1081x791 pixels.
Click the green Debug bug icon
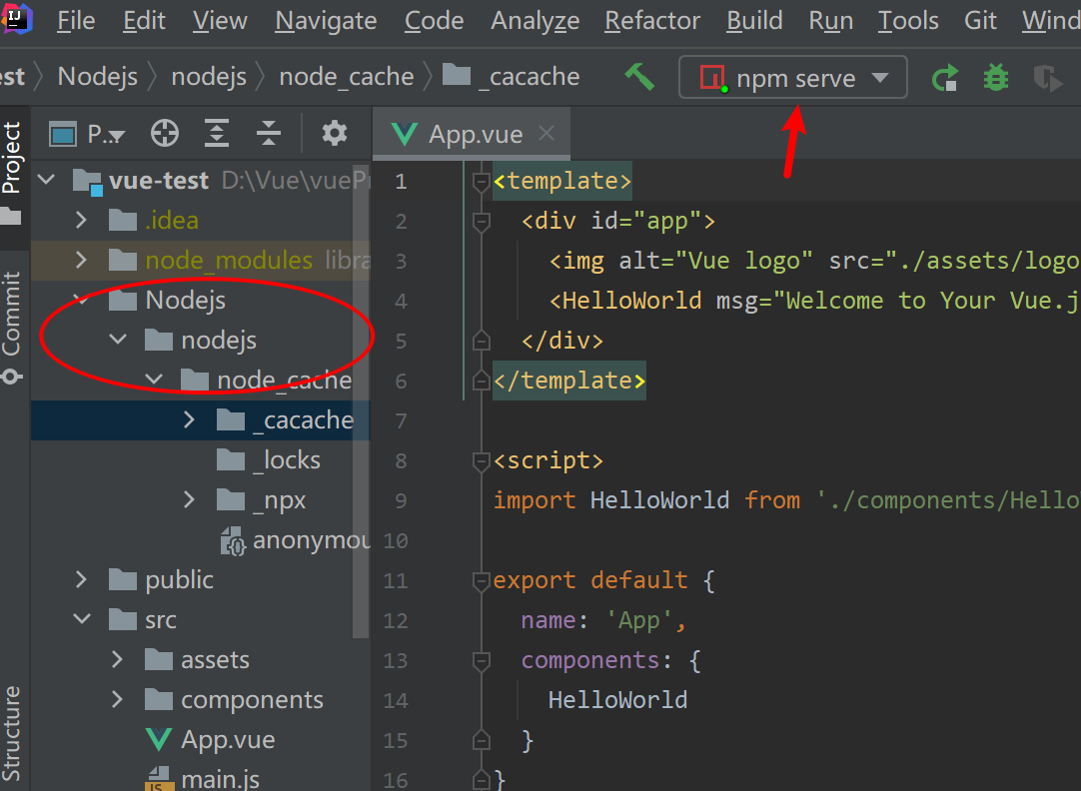pyautogui.click(x=995, y=77)
